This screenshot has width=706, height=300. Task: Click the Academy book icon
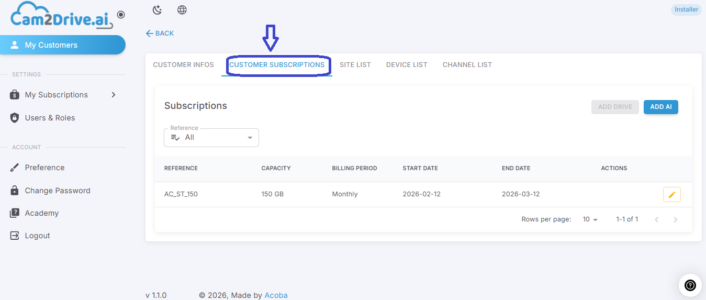15,213
